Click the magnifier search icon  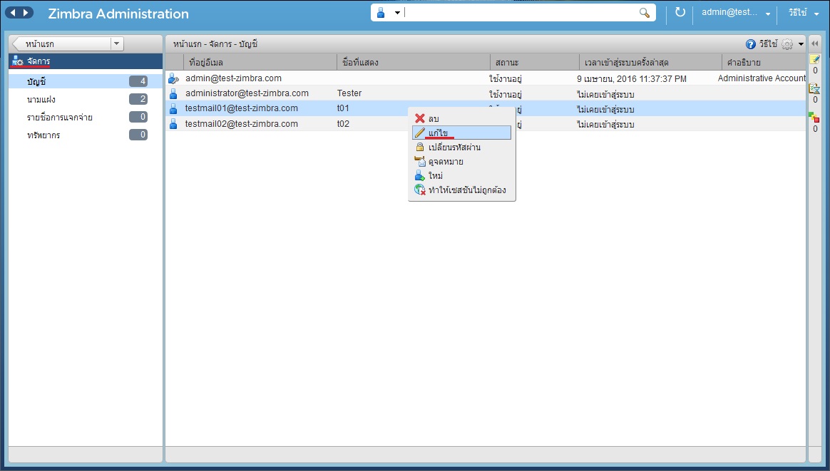(644, 13)
